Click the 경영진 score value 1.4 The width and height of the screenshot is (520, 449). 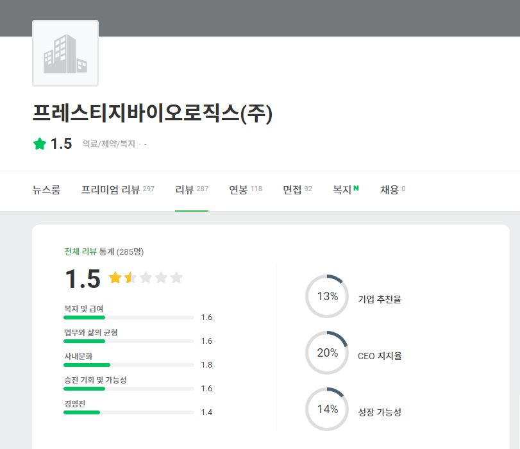(206, 412)
